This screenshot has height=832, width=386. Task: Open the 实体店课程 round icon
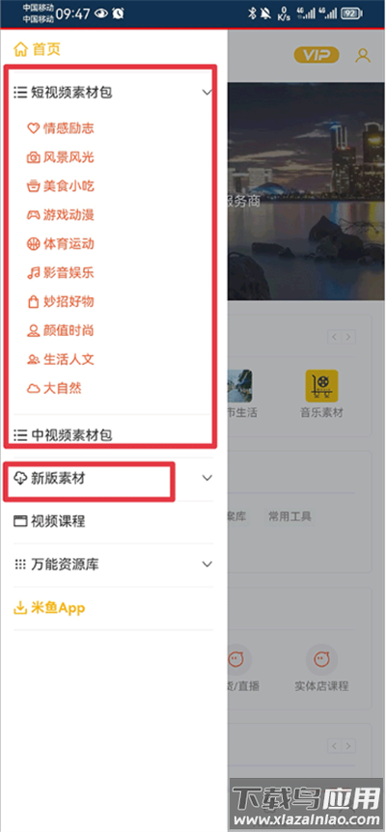point(321,660)
